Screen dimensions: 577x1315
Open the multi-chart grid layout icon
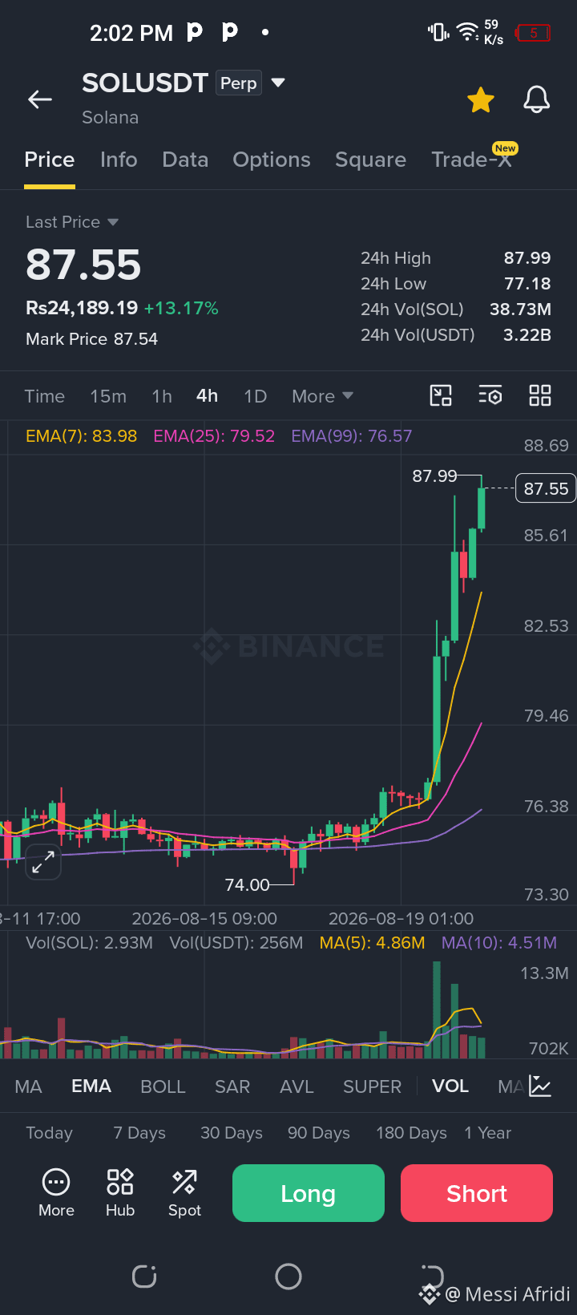click(x=540, y=395)
